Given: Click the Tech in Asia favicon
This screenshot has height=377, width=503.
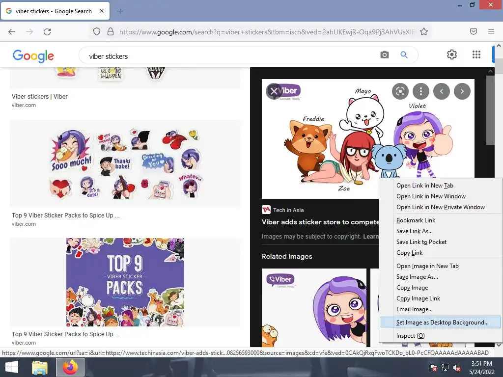Looking at the screenshot, I should pyautogui.click(x=266, y=210).
